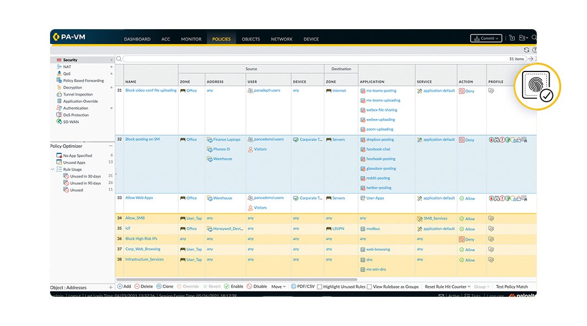Click the Disable icon in bottom toolbar
The height and width of the screenshot is (326, 587).
pos(249,286)
